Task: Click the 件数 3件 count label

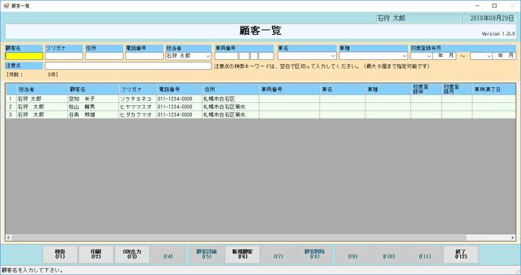Action: point(32,75)
